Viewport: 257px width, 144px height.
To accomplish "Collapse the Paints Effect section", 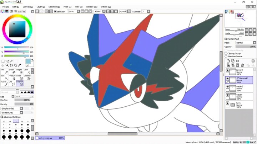I will click(226, 39).
